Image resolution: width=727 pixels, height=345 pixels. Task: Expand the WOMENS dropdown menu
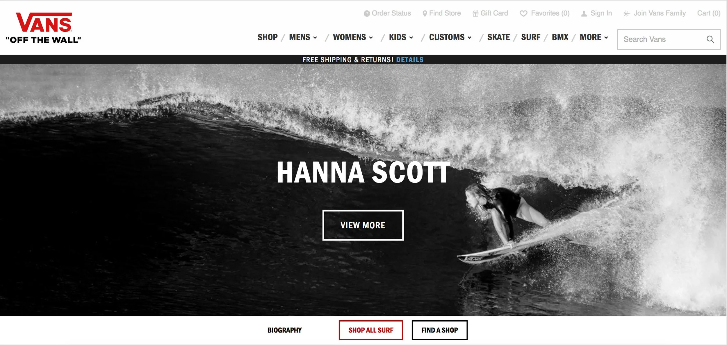tap(353, 37)
